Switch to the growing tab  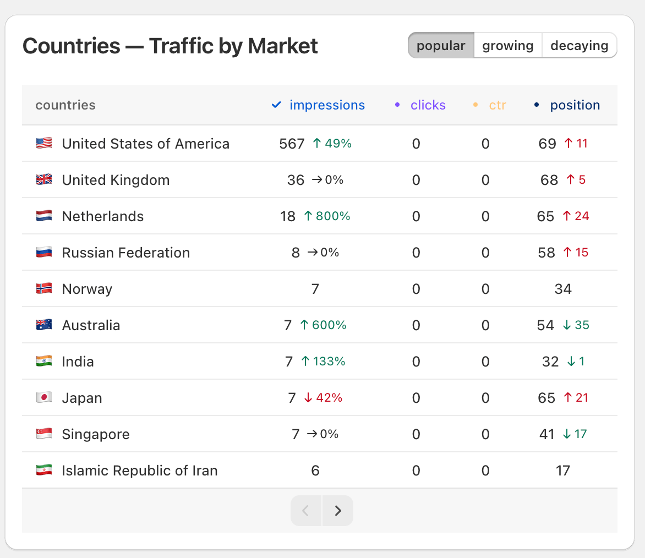[x=507, y=45]
